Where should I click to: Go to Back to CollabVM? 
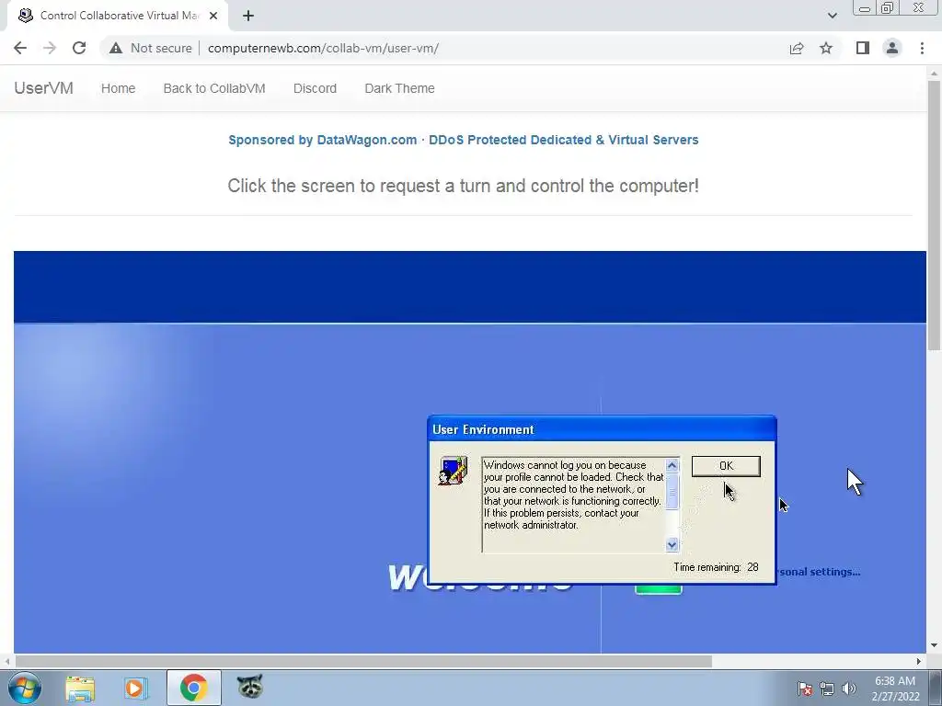pyautogui.click(x=214, y=88)
